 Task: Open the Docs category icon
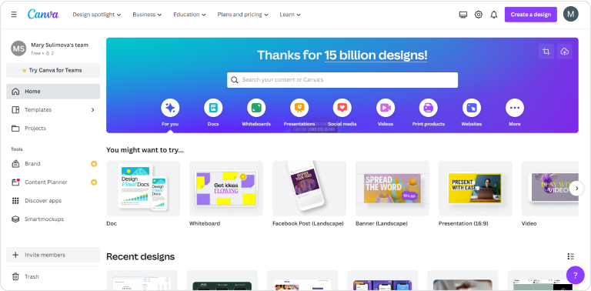pos(213,108)
